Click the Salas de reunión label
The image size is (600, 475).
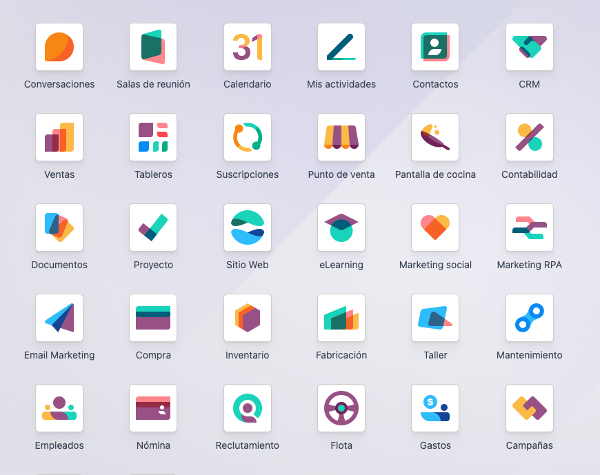(x=153, y=84)
